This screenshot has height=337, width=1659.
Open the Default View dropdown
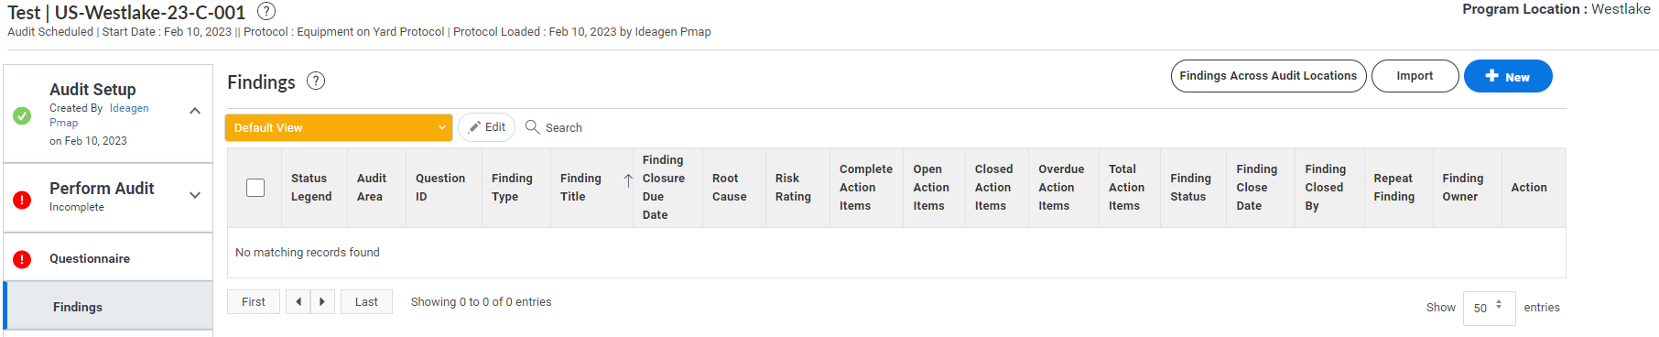(339, 128)
